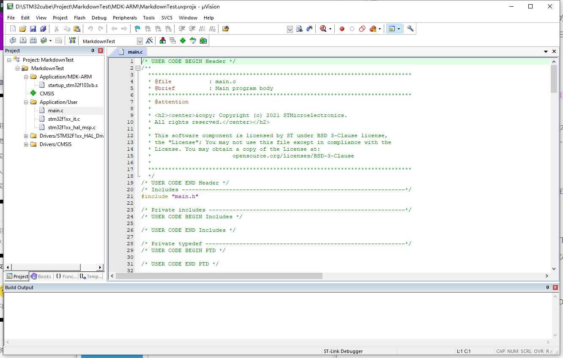The image size is (563, 358).
Task: Switch to the Functions tab
Action: (x=66, y=277)
